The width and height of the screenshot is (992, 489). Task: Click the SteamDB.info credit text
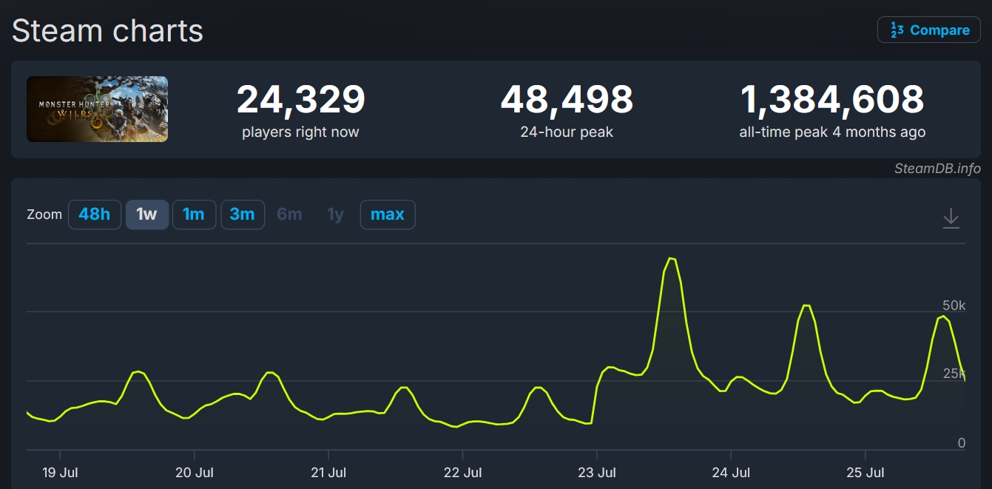(937, 169)
